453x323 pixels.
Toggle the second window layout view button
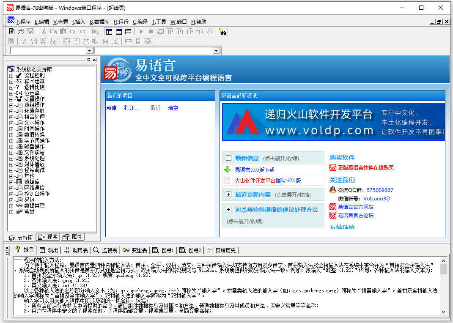pos(119,31)
